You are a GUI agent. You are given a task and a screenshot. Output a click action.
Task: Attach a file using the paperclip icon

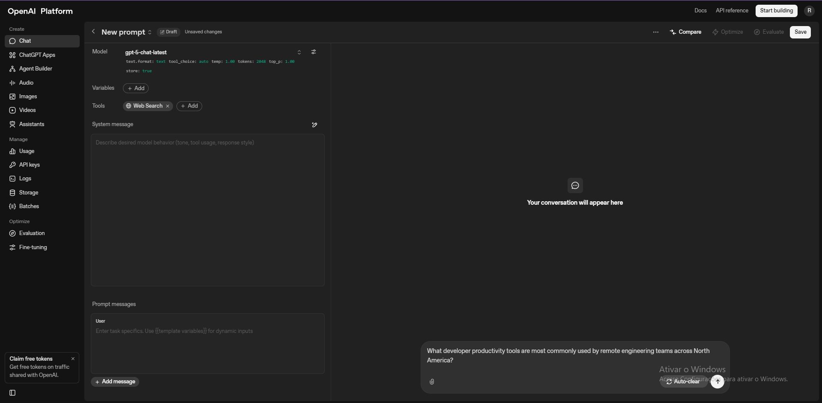point(432,382)
